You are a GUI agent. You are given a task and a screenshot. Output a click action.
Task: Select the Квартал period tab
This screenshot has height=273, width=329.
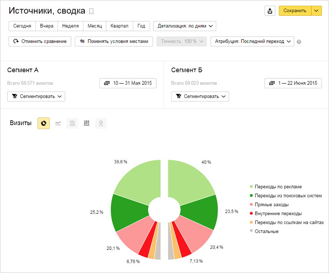(119, 26)
